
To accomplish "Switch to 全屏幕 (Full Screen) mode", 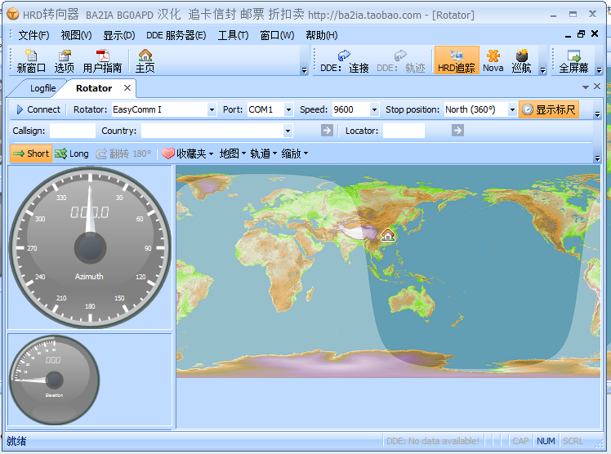I will 573,60.
